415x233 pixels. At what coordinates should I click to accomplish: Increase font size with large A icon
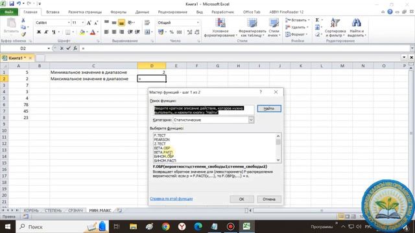[89, 23]
